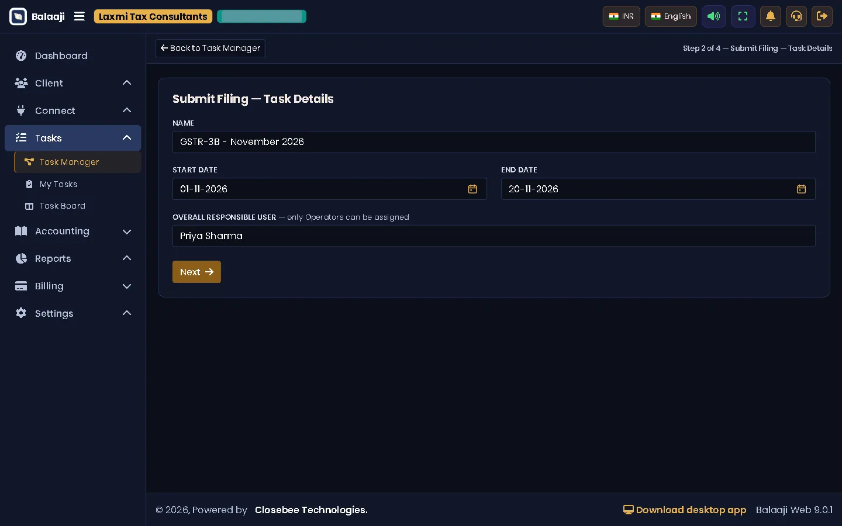
Task: Click Overall Responsible User field Priya Sharma
Action: click(x=494, y=236)
